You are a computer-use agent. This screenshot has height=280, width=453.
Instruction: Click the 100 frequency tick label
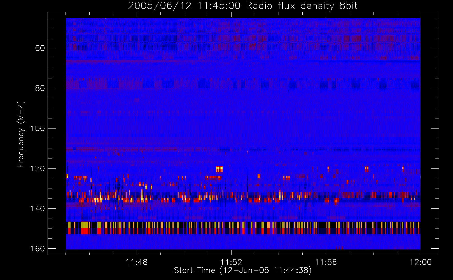[38, 128]
